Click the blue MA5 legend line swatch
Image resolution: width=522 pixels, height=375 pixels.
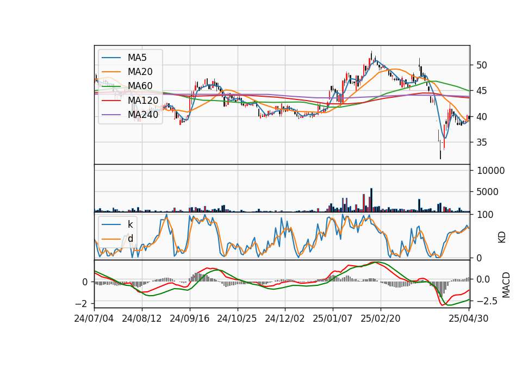[x=111, y=58]
